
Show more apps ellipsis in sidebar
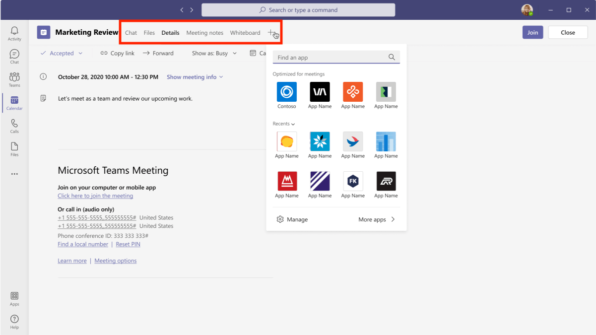click(14, 174)
